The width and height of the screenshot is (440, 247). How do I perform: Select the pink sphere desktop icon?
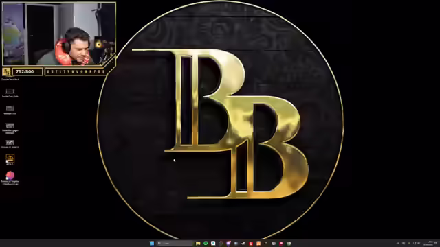click(x=10, y=176)
